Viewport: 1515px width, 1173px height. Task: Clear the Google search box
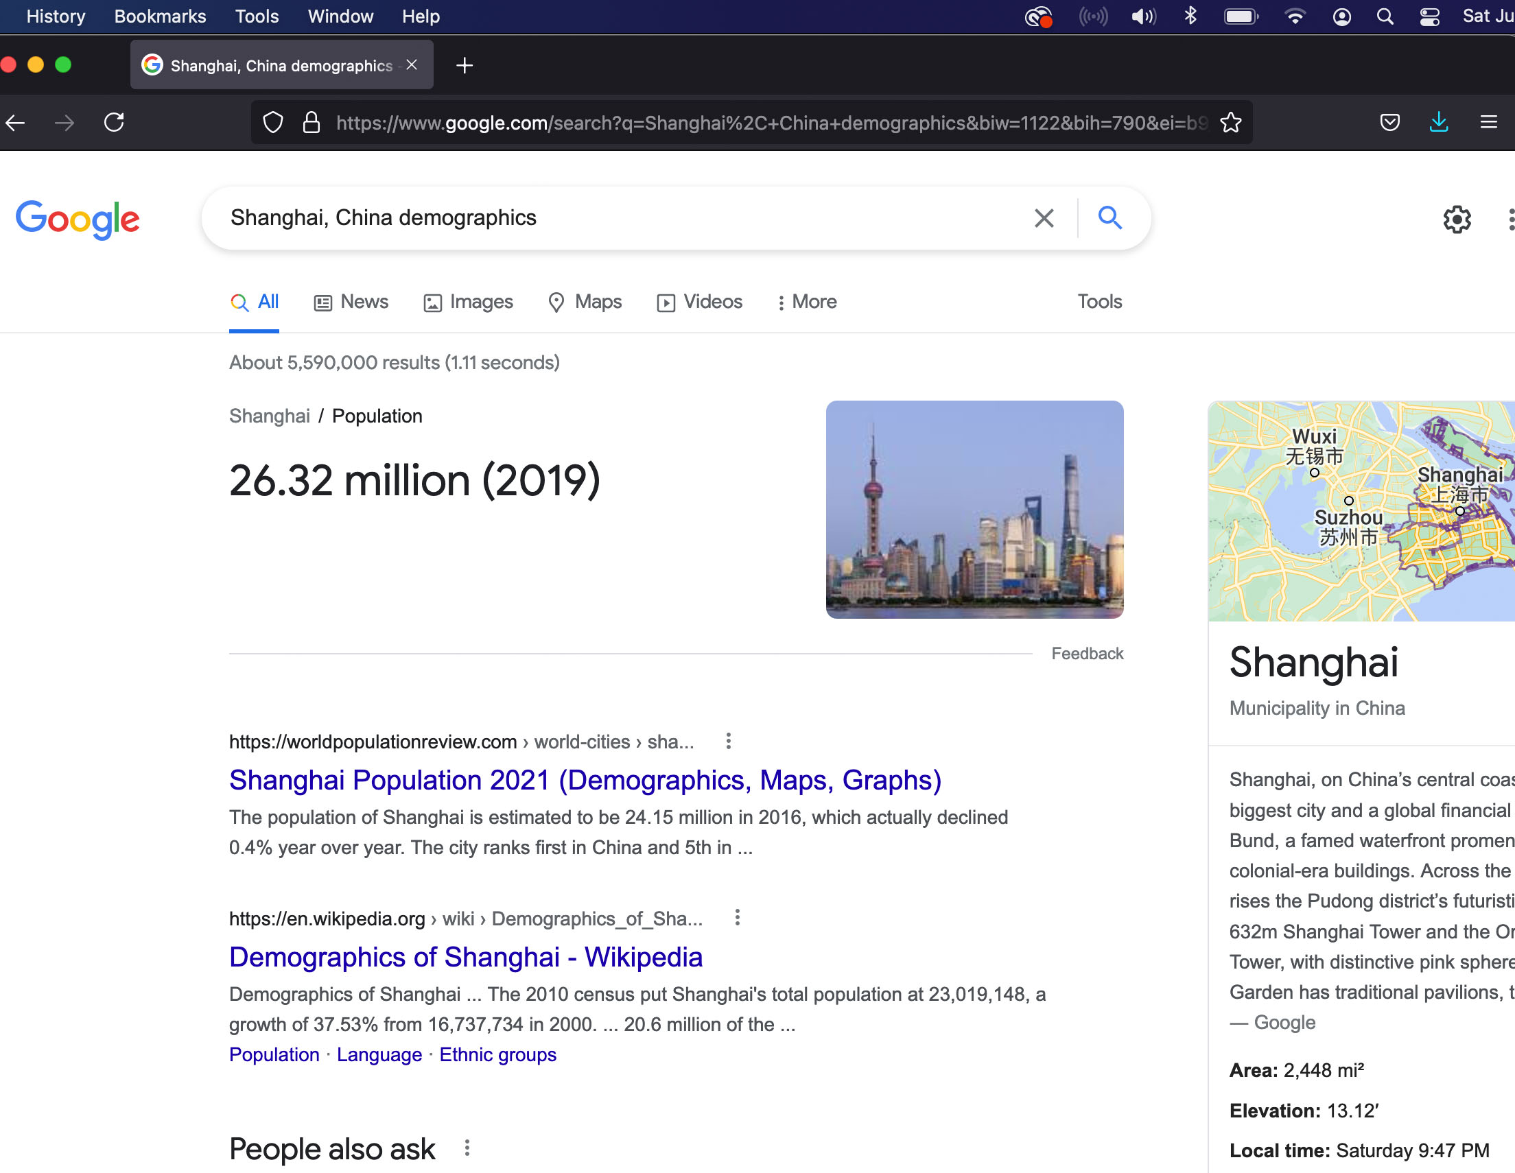(x=1044, y=218)
